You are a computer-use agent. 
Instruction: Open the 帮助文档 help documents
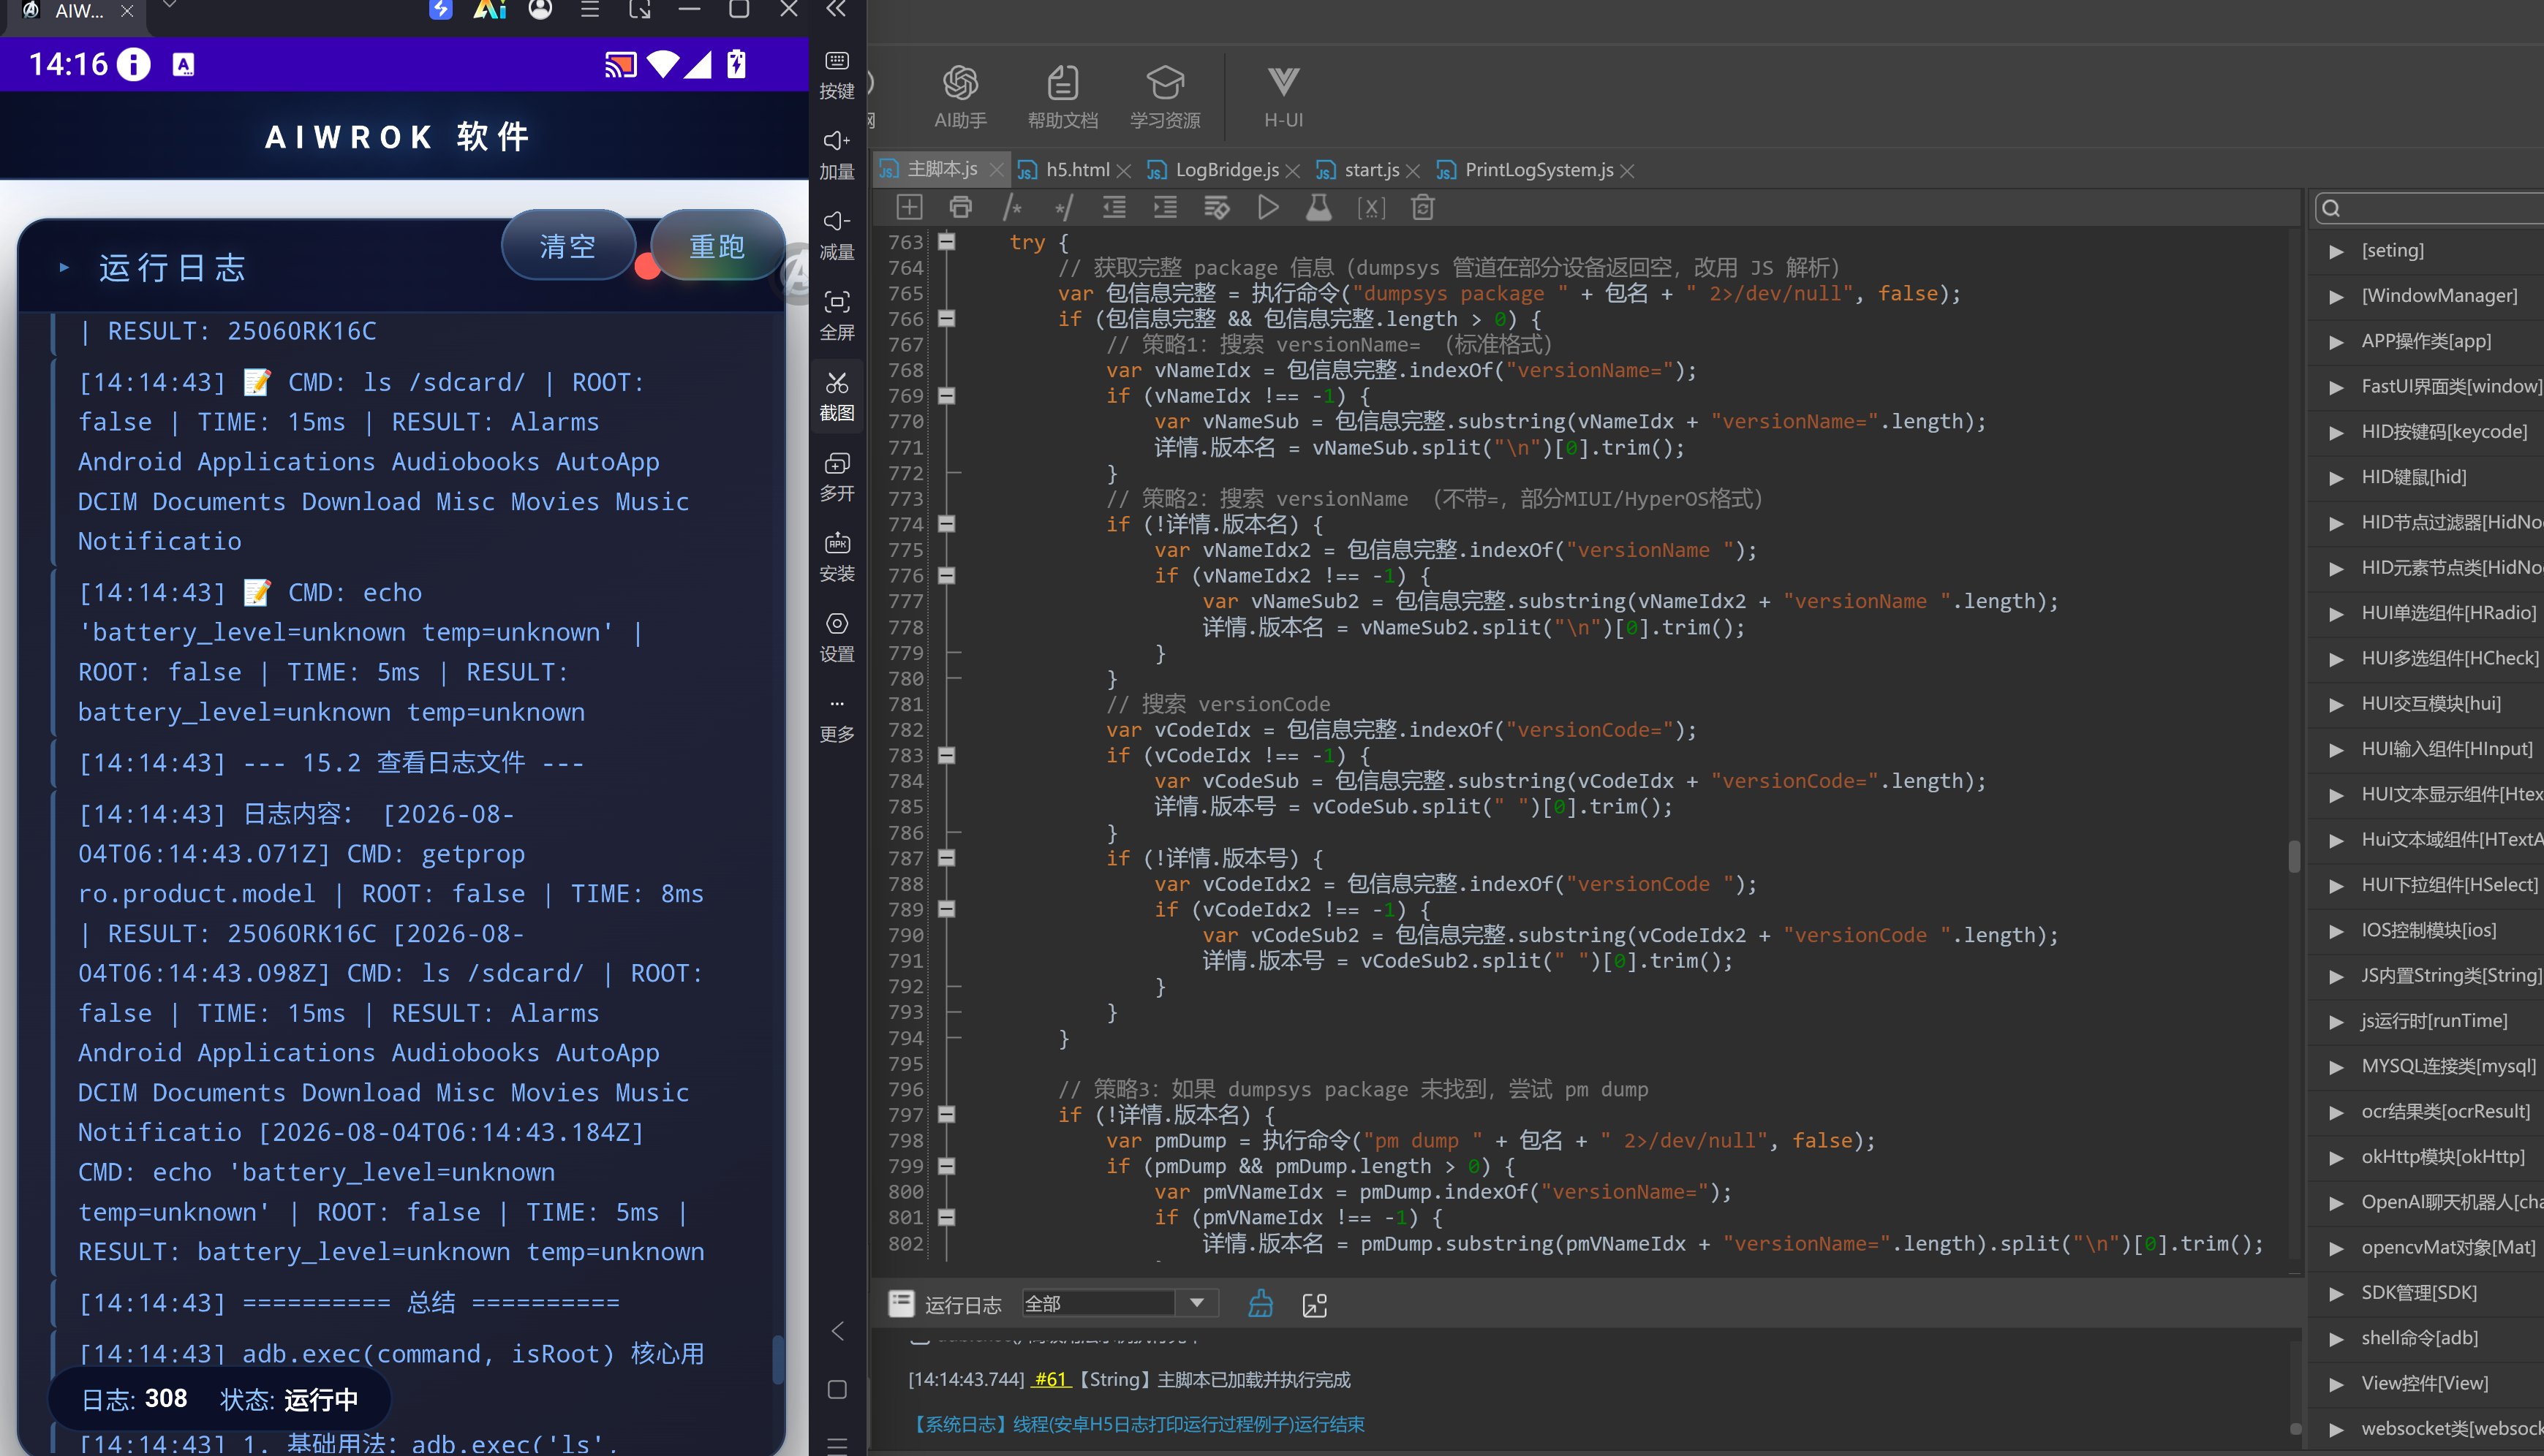click(x=1062, y=97)
